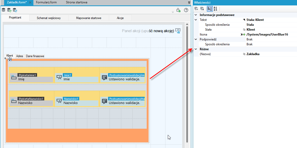Collapse the Informacje podstawowe section
297x148 pixels.
[196, 15]
